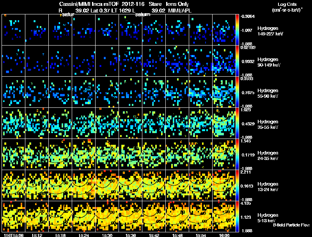Open the 5-13 keV image at 15:42
Screen dimensions: 312x237
154,216
